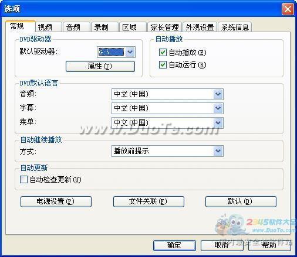
Task: Toggle the 自动播放(E) checkbox
Action: pyautogui.click(x=163, y=53)
